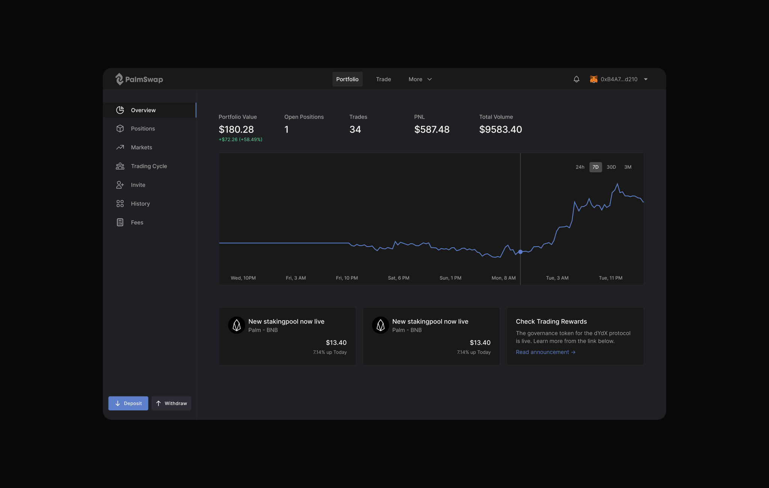Open notifications bell icon

(576, 79)
